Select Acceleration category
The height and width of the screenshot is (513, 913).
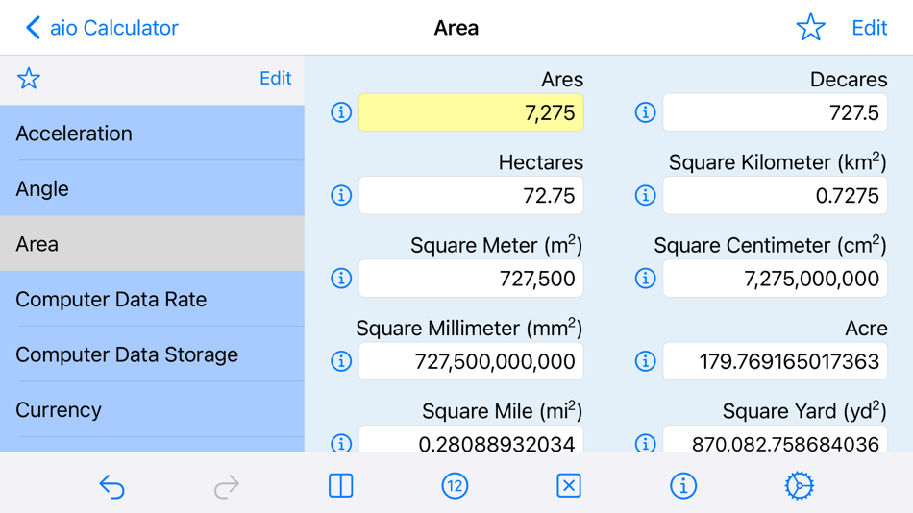(152, 134)
